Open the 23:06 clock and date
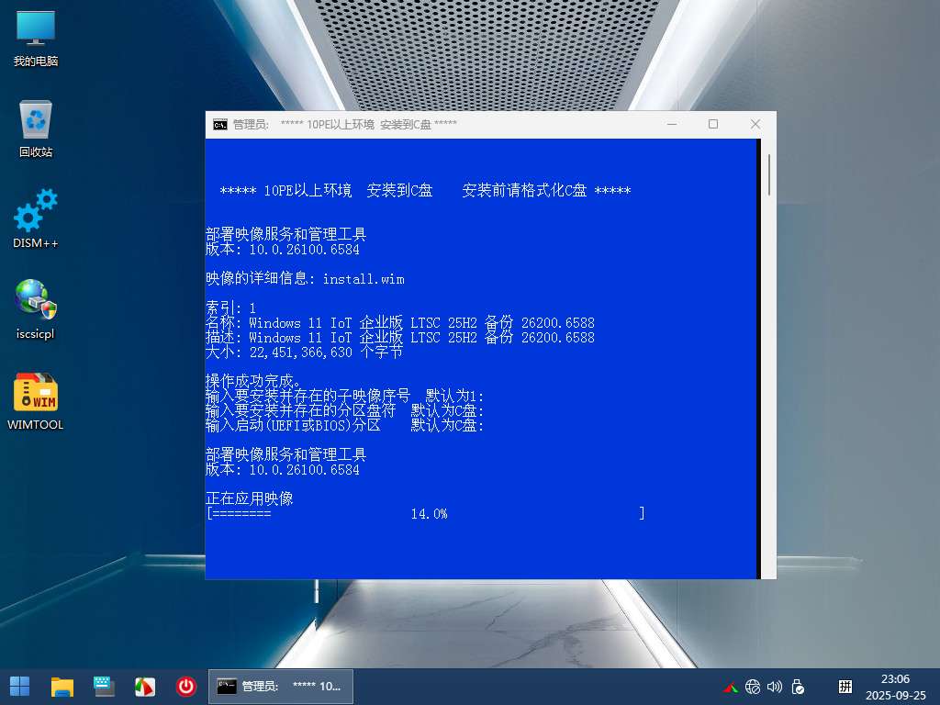940x705 pixels. (x=896, y=687)
